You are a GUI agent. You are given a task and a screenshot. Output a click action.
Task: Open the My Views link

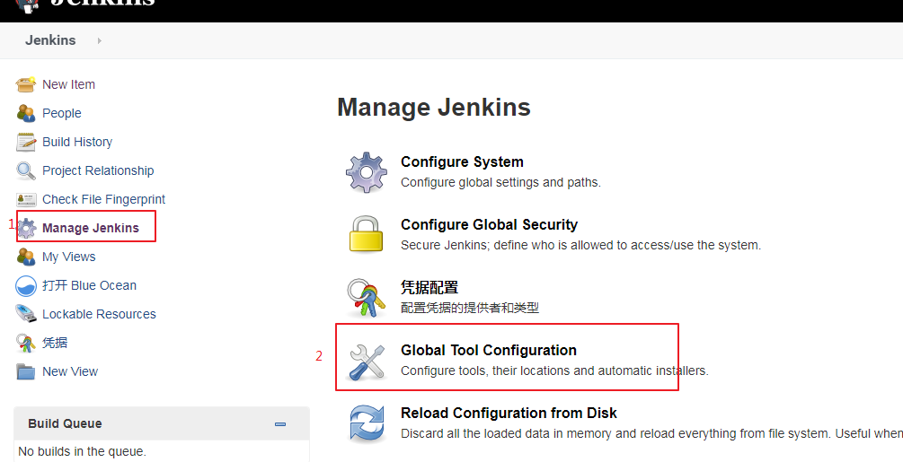[68, 257]
